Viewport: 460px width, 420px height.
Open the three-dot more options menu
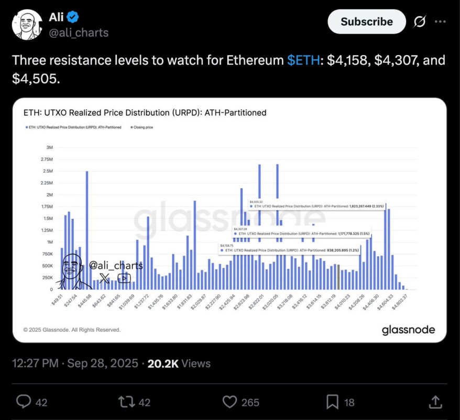441,22
